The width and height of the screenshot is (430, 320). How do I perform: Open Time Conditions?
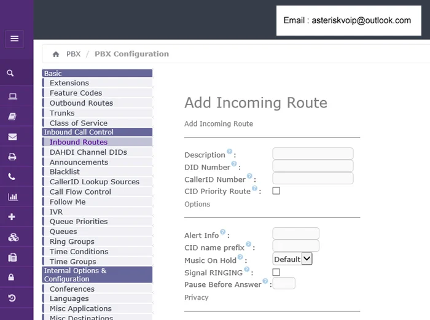point(97,251)
